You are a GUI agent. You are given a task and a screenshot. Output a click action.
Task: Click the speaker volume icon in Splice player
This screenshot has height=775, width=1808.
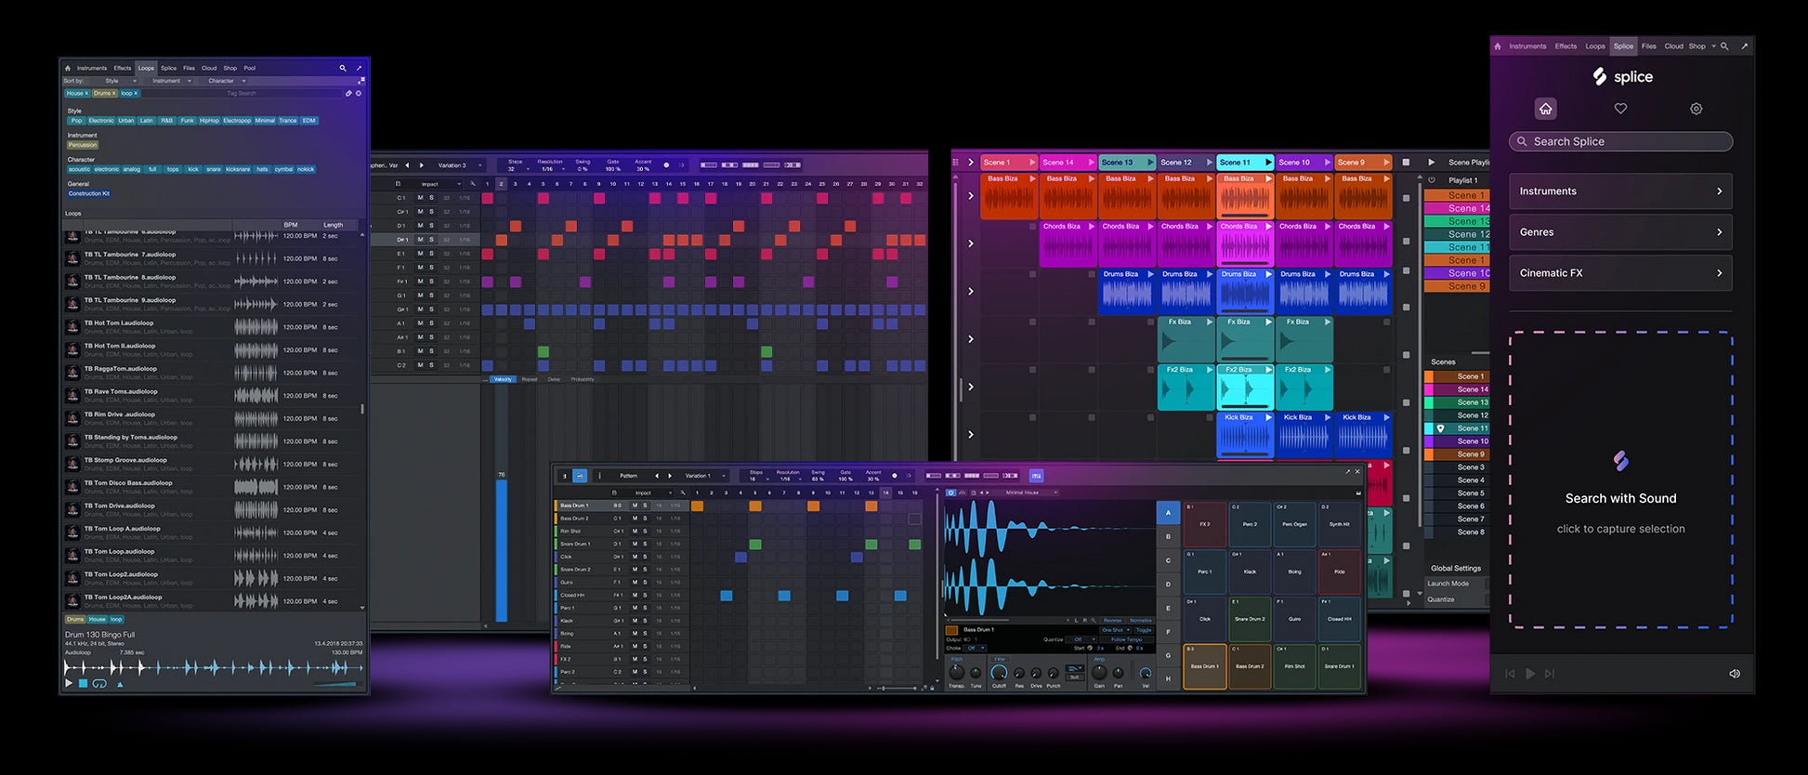click(1734, 674)
